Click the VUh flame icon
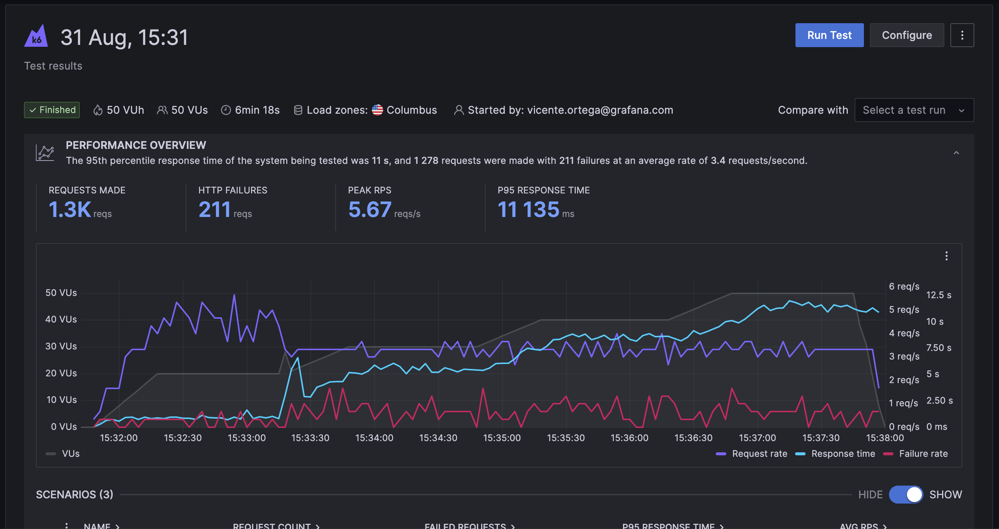This screenshot has height=529, width=999. point(98,110)
